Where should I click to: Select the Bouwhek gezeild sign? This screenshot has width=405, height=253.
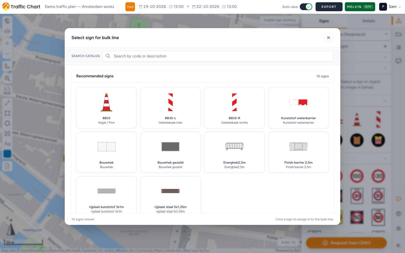point(170,152)
